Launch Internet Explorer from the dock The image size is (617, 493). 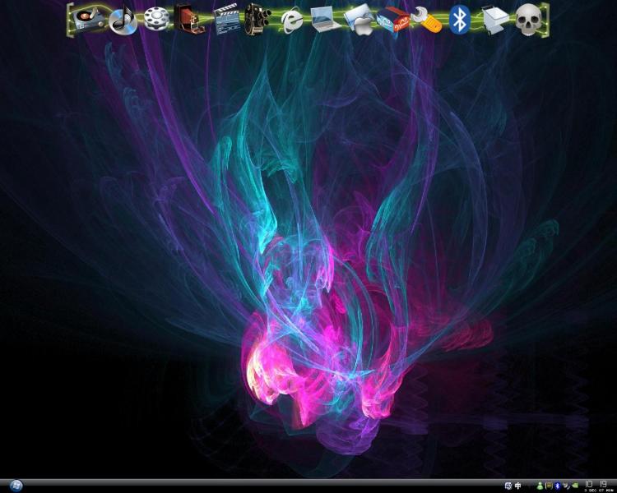(291, 21)
